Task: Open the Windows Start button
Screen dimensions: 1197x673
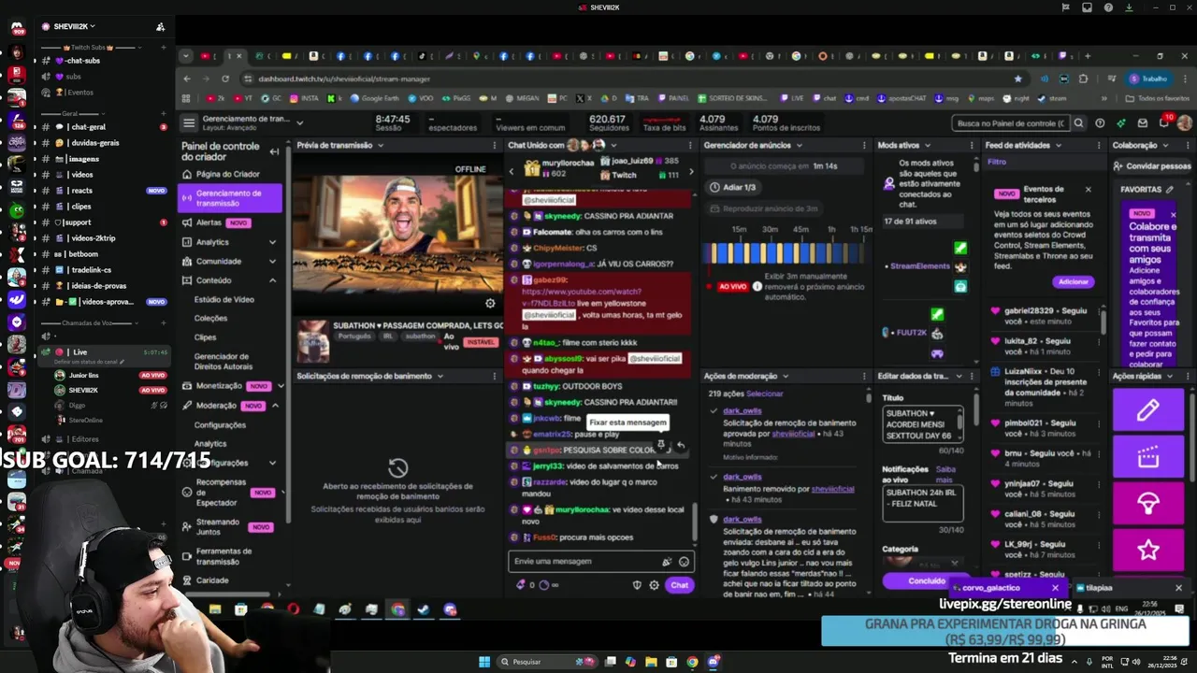Action: (484, 662)
